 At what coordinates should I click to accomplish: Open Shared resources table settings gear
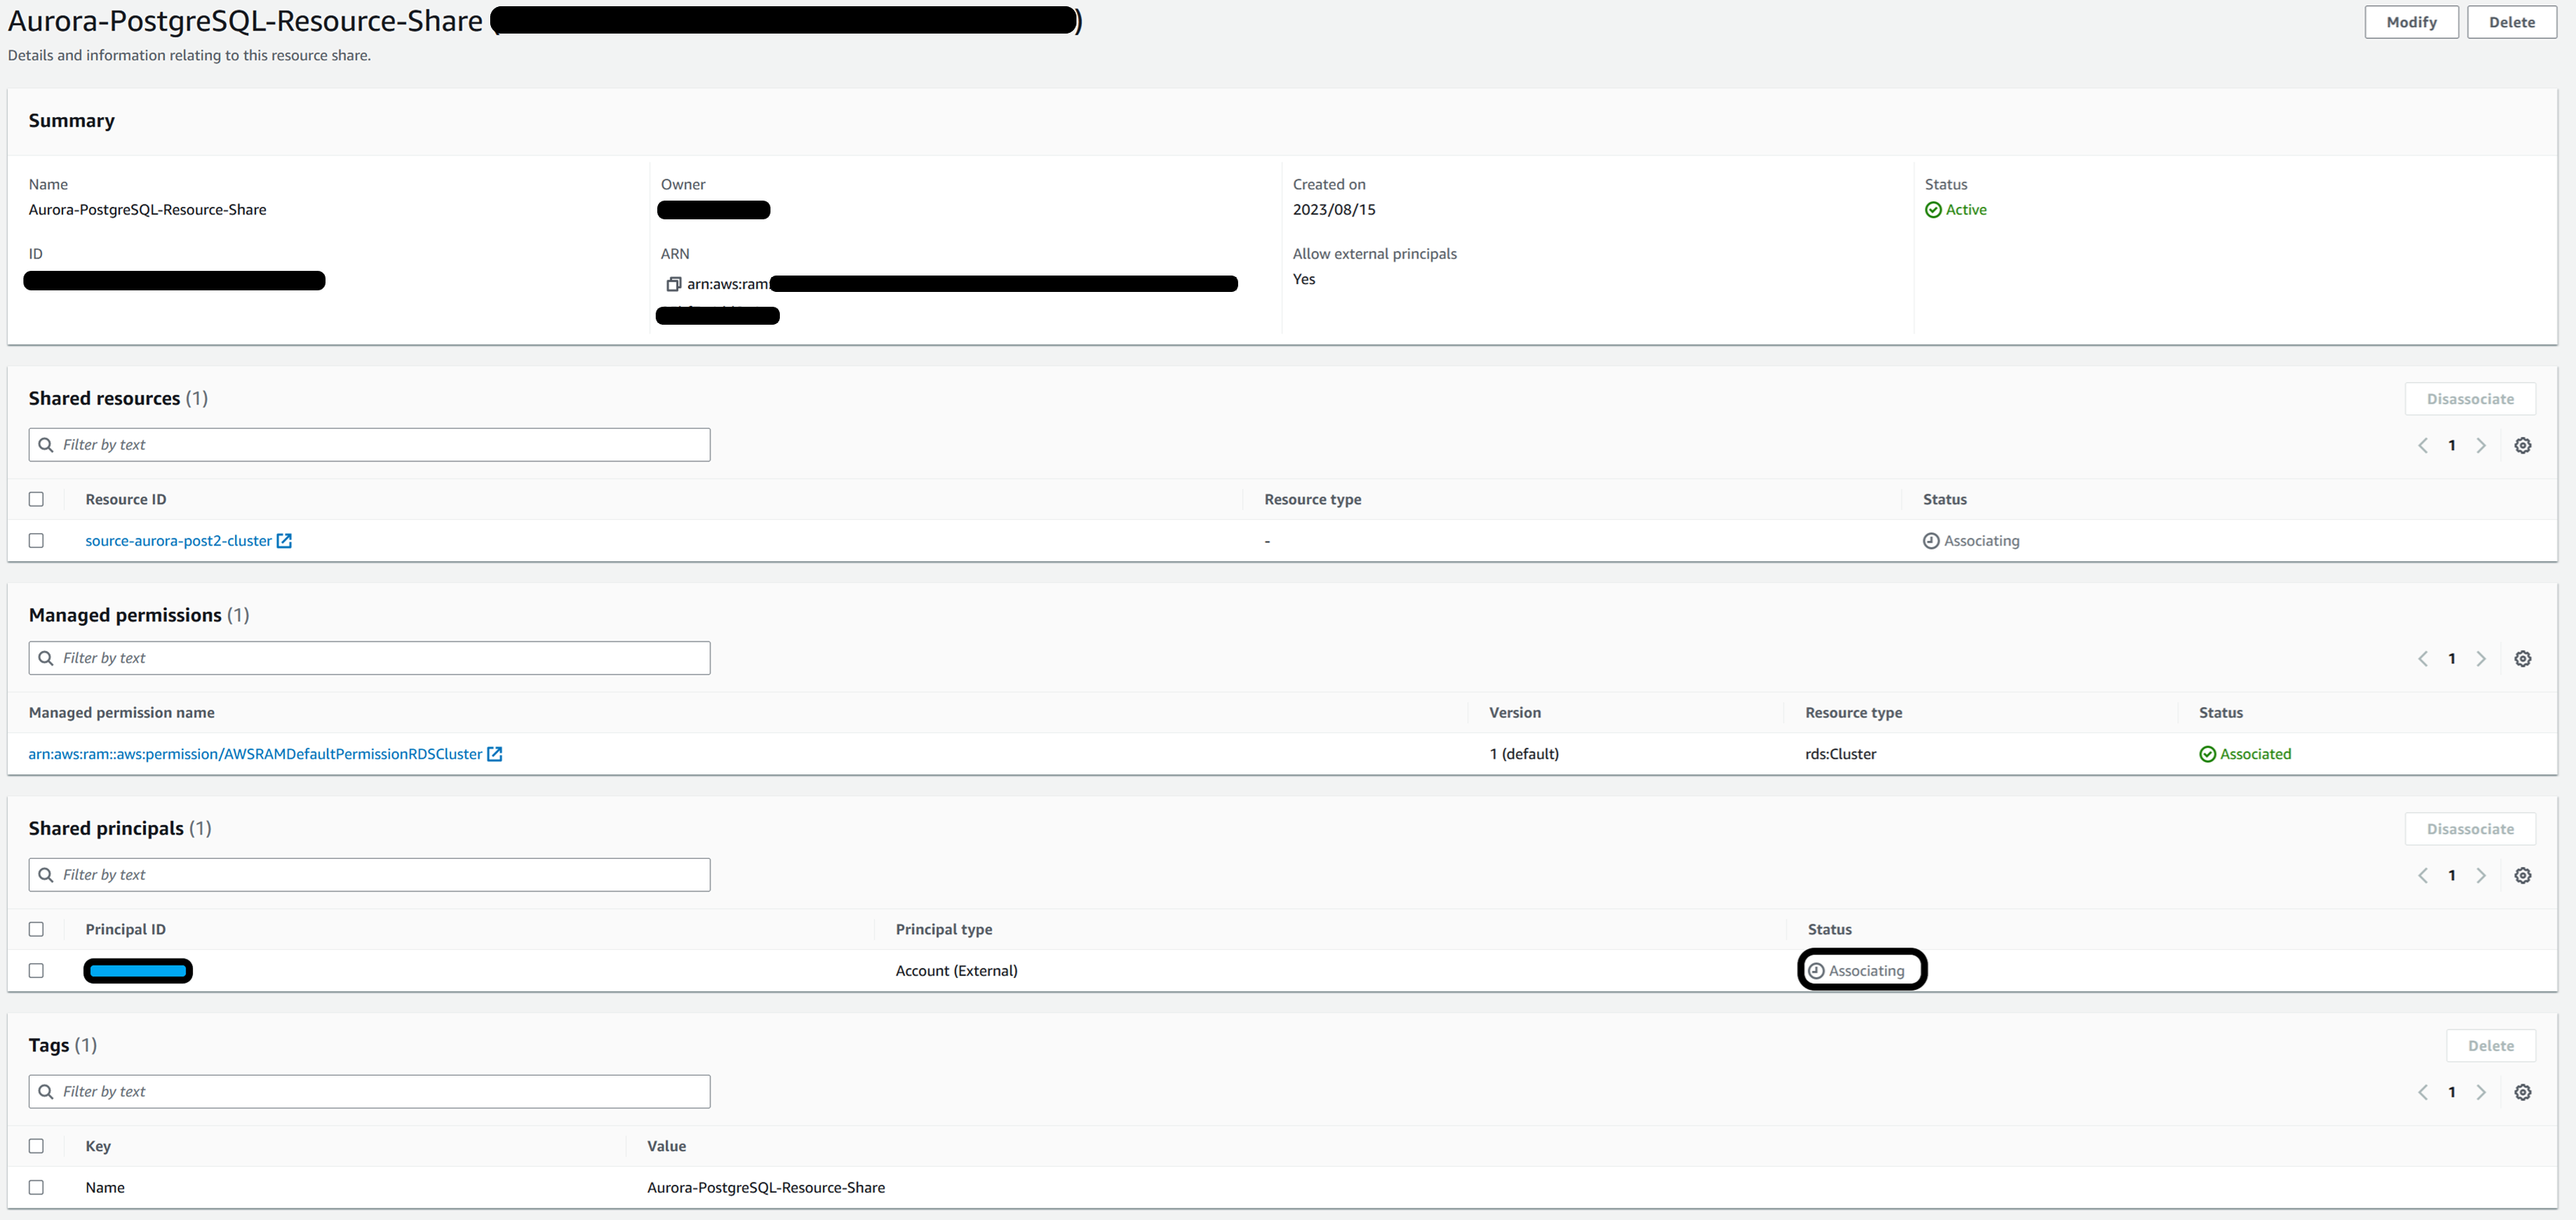(x=2522, y=445)
